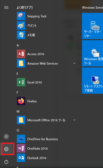Click the letter E section header
This screenshot has width=103, height=168.
pyautogui.click(x=18, y=74)
